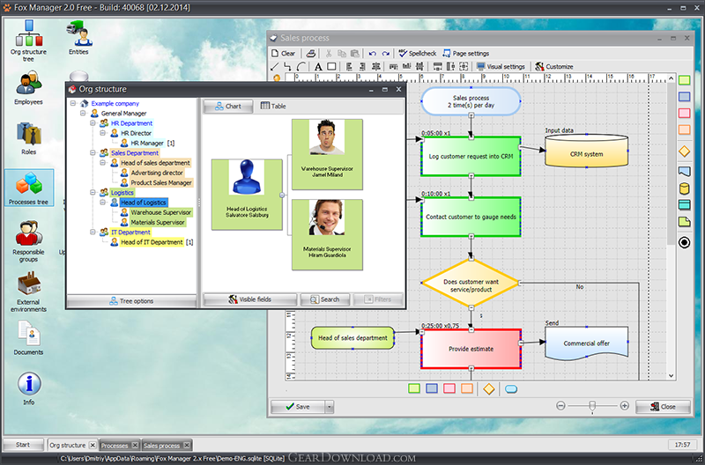Click the zoom out minus button
Screen dimensions: 705x465
pos(560,406)
